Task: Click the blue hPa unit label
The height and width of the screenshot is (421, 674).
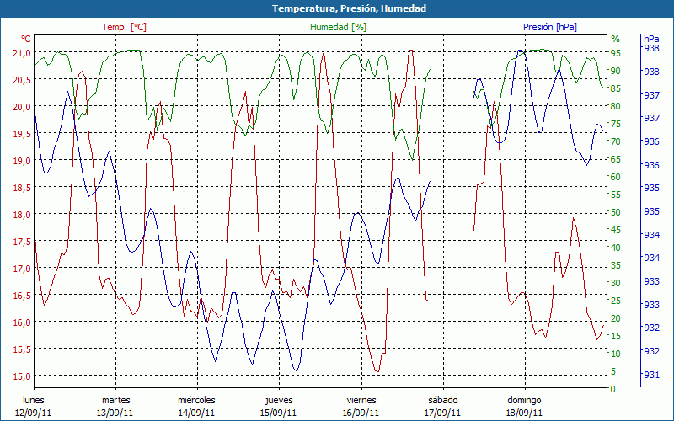Action: 651,39
